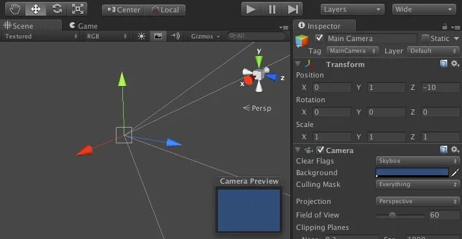Open Inspector panel options menu
Viewport: 462px width, 239px height.
(455, 27)
